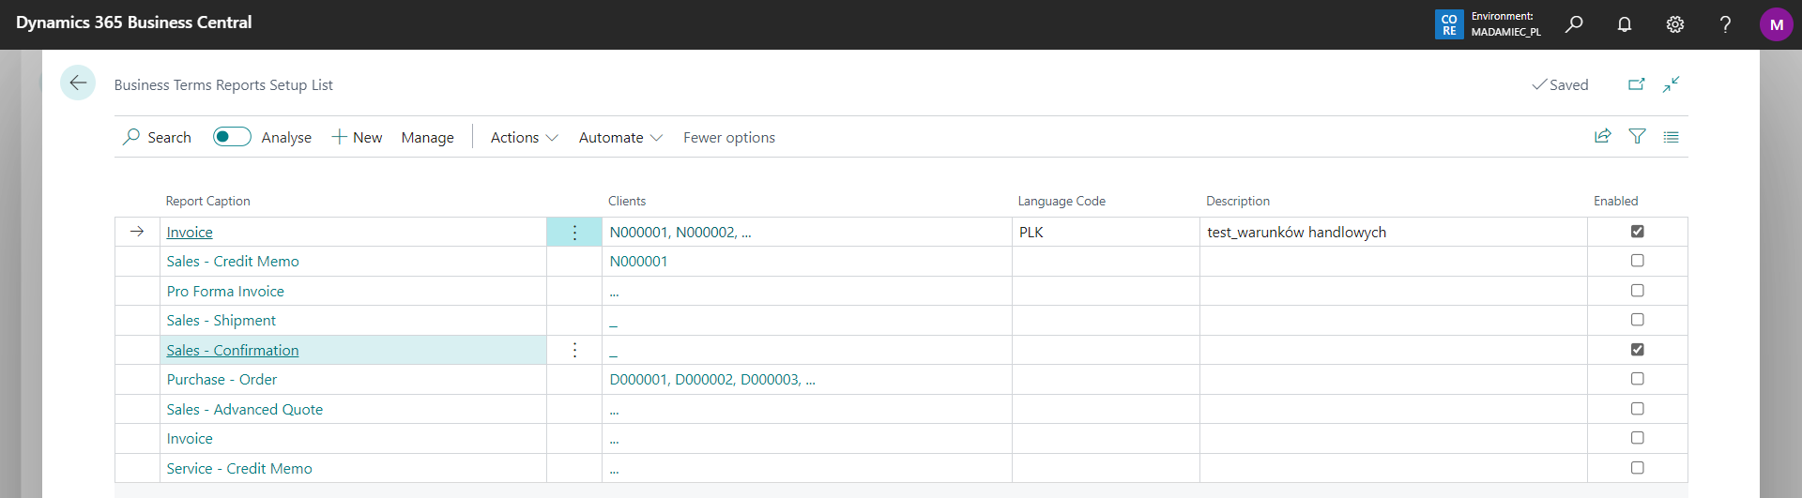Enable the Sales - Credit Memo checkbox
Image resolution: width=1802 pixels, height=498 pixels.
[x=1637, y=261]
